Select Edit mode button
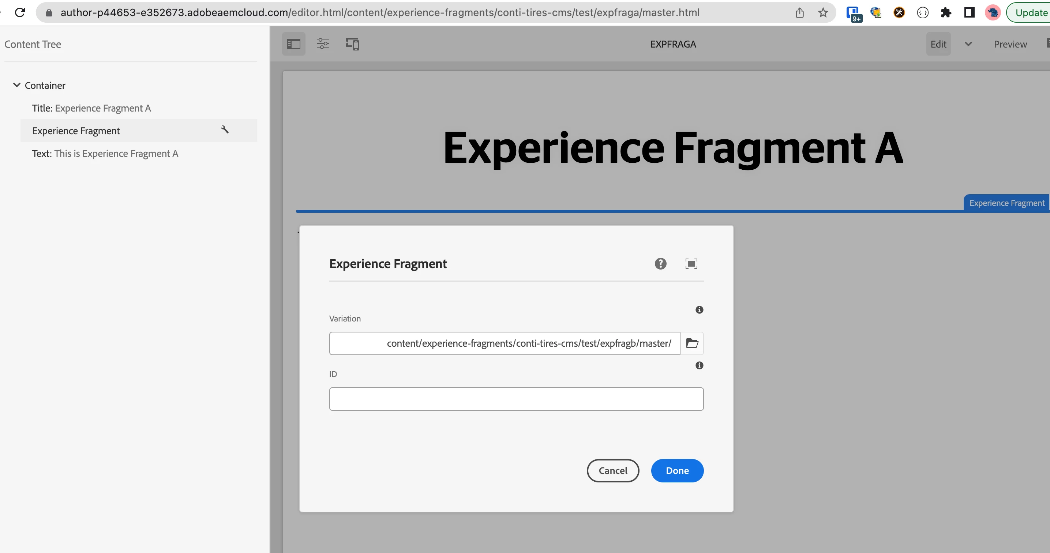Viewport: 1050px width, 553px height. (938, 44)
